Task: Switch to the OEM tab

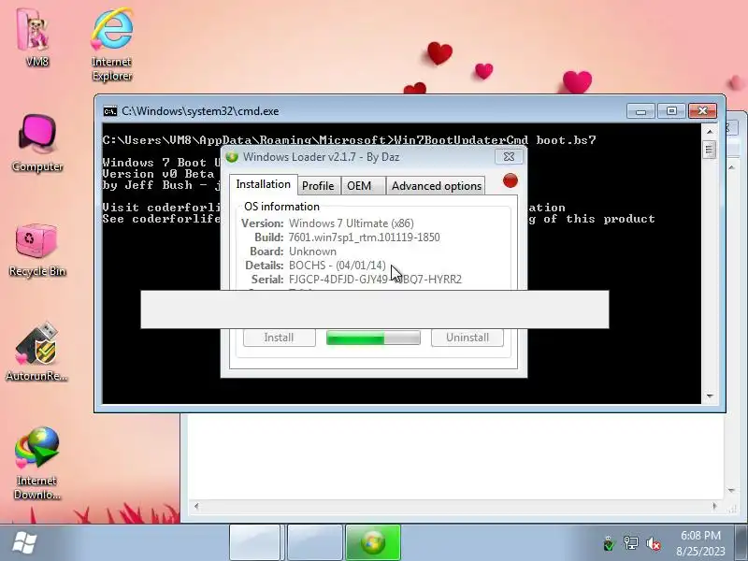Action: pos(363,185)
